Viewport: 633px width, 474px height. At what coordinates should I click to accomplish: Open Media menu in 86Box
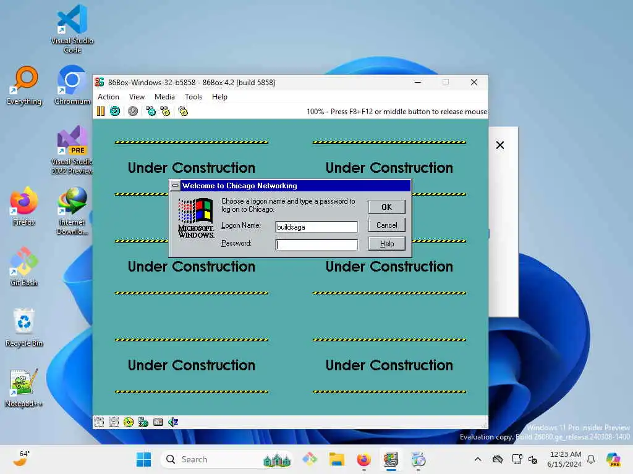point(164,97)
